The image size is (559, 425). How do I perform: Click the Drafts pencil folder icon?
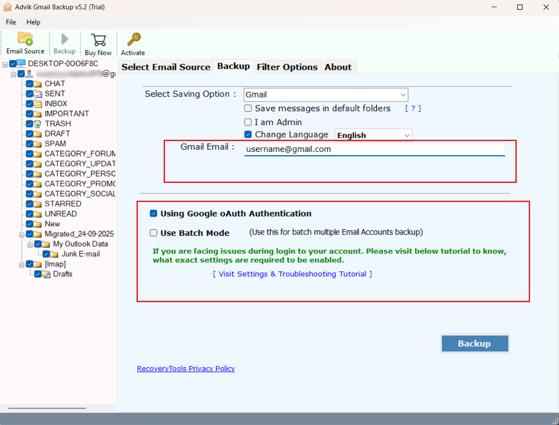[46, 274]
